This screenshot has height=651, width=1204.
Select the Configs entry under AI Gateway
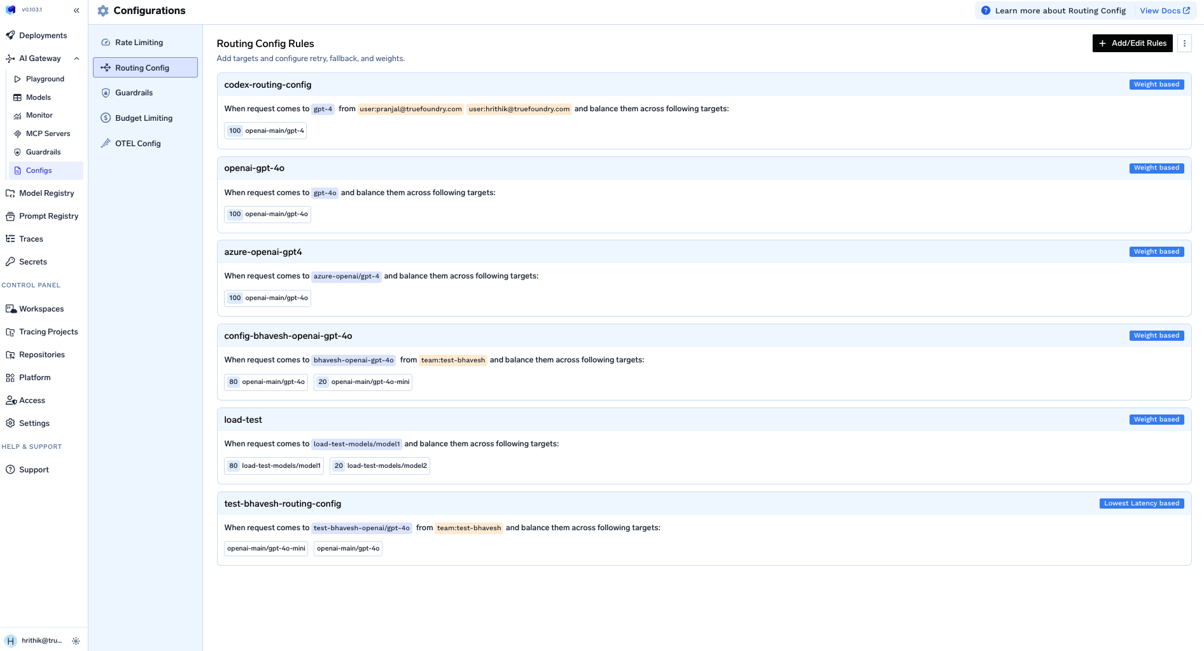(38, 170)
